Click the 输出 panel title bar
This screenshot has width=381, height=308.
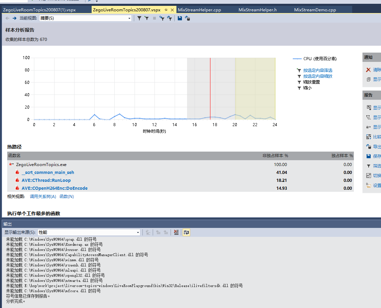192,224
